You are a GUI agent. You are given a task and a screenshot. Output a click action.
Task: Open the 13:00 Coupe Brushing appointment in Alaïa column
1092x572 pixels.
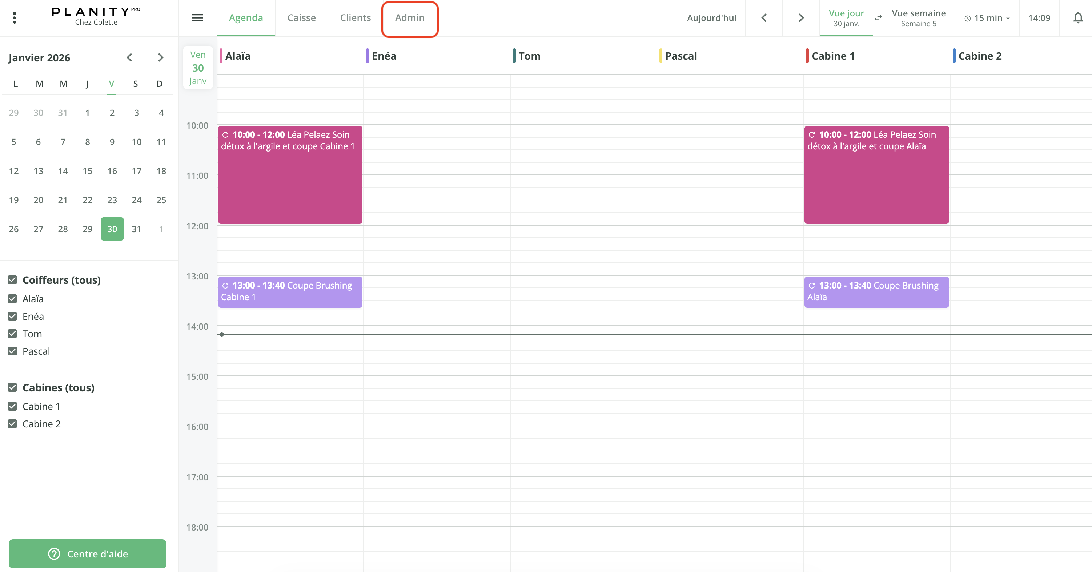(290, 291)
